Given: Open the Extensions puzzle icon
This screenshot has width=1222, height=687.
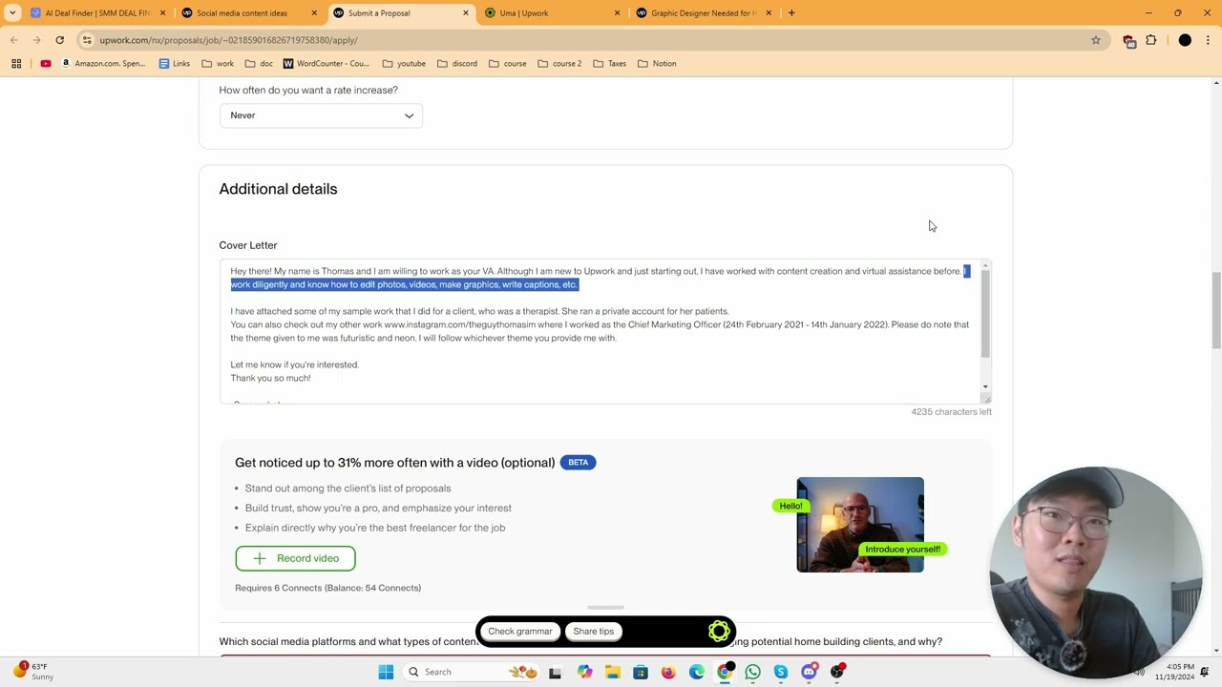Looking at the screenshot, I should click(1151, 40).
